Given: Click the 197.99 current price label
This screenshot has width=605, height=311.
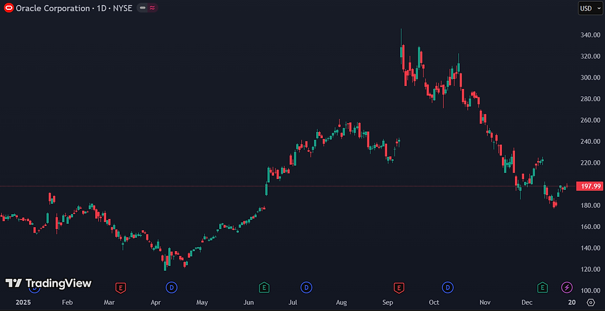Looking at the screenshot, I should tap(590, 186).
